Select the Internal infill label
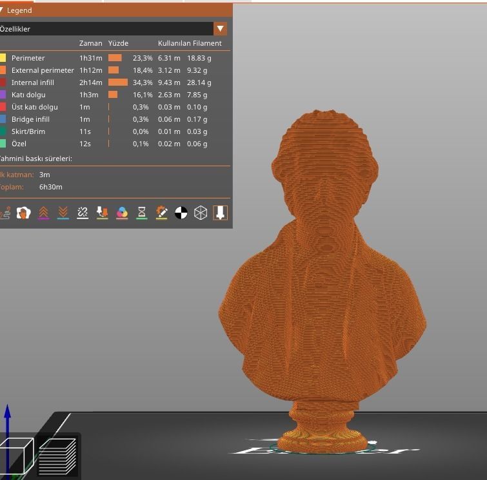 point(33,82)
